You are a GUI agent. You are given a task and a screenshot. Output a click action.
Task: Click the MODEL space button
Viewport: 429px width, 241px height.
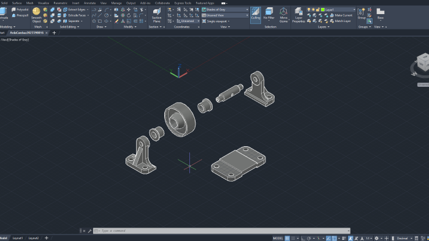click(x=278, y=239)
